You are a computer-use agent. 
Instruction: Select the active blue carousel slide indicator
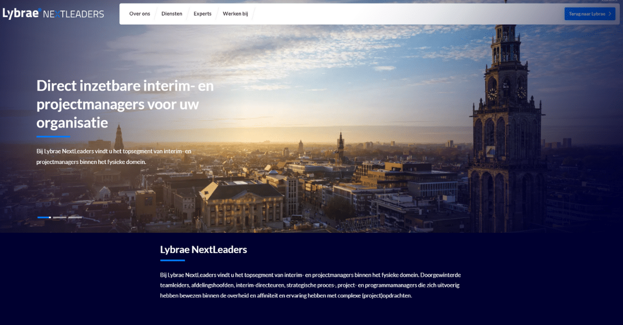point(44,217)
